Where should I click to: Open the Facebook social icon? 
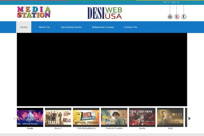click(x=184, y=17)
